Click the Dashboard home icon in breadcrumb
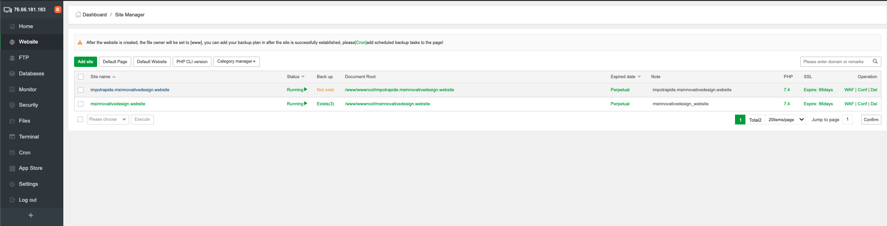Screen dimensions: 887x226 (78, 15)
